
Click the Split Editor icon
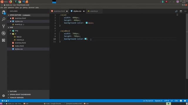181,11
